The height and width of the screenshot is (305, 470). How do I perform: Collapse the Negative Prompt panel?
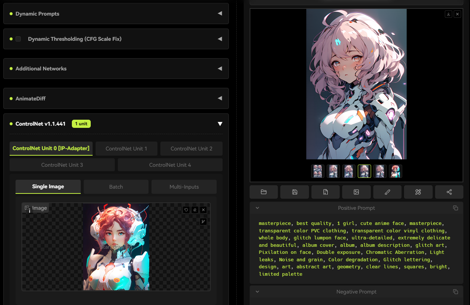coord(257,292)
